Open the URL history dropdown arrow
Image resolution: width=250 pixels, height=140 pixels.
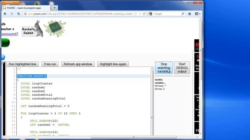click(140, 14)
